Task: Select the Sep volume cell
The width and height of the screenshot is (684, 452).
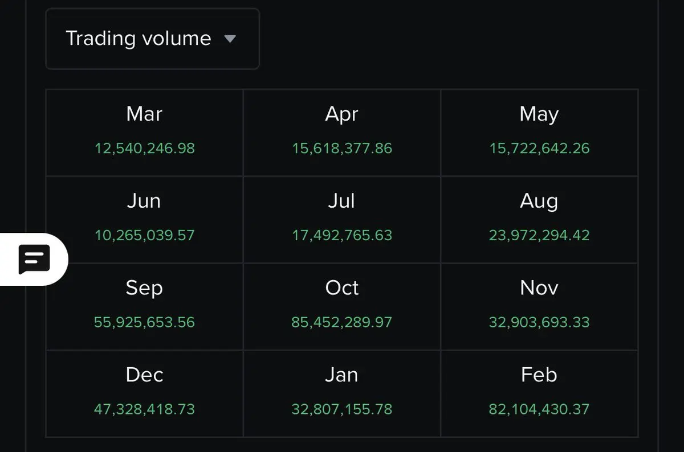Action: point(145,307)
